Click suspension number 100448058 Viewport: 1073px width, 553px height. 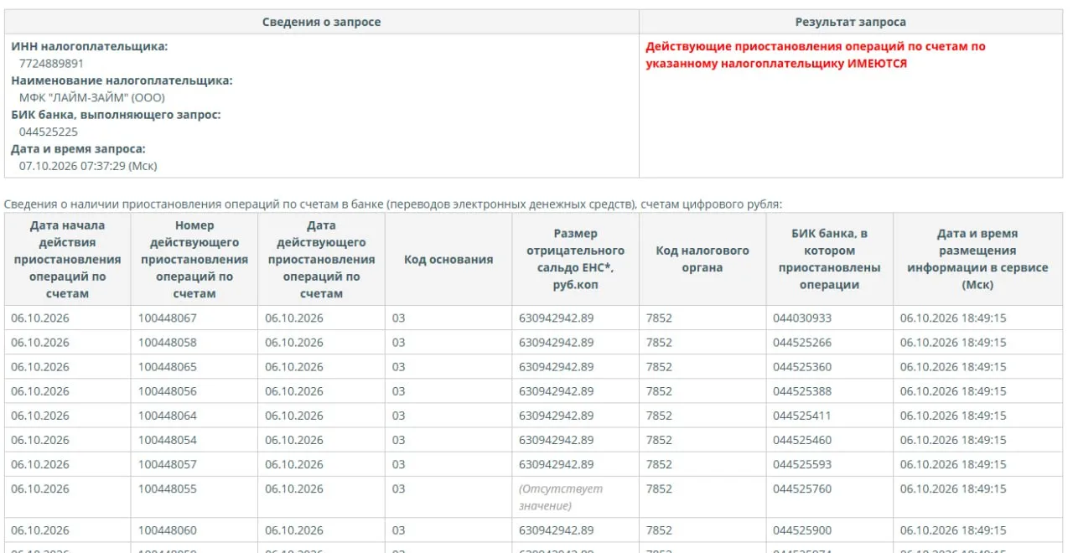(168, 342)
